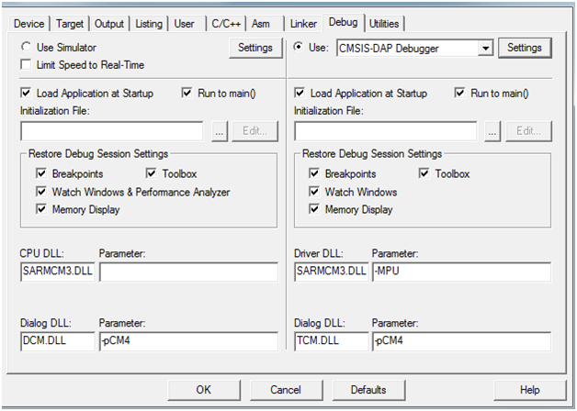This screenshot has height=411, width=577.
Task: Uncheck debugger-side Run to main() checkbox
Action: pyautogui.click(x=461, y=93)
